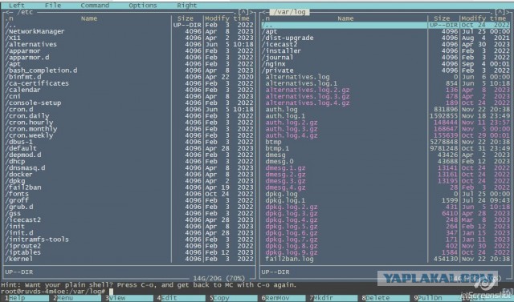Viewport: 514px width, 302px height.
Task: Select the /bash_completion.d directory
Action: (129, 70)
